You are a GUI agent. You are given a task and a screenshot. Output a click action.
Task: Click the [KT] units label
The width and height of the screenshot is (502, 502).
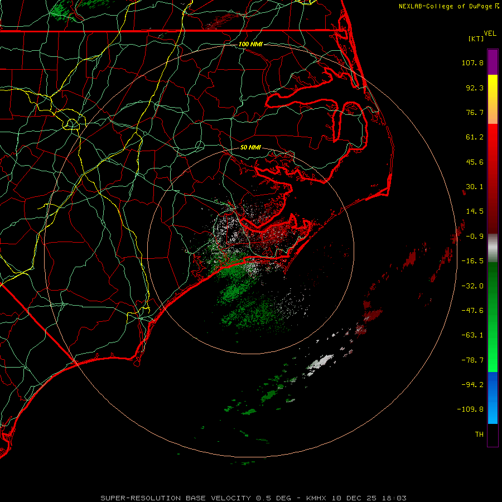pyautogui.click(x=476, y=38)
